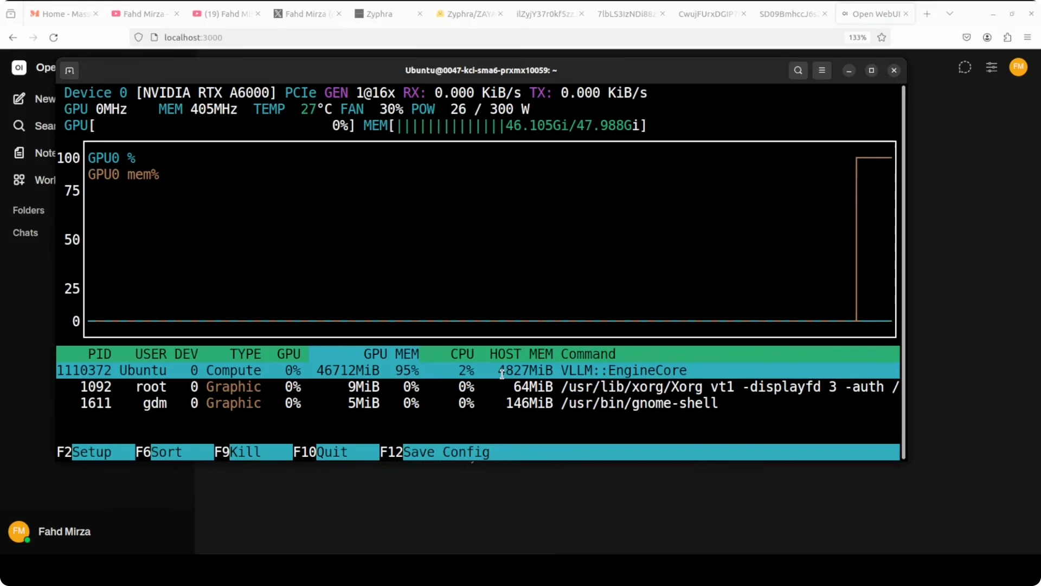Open Firefox application menu

[x=1027, y=37]
